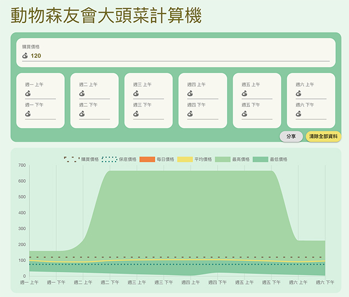This screenshot has width=349, height=297.
Task: Click the chart x-axis label 週五 上午
Action: (245, 282)
